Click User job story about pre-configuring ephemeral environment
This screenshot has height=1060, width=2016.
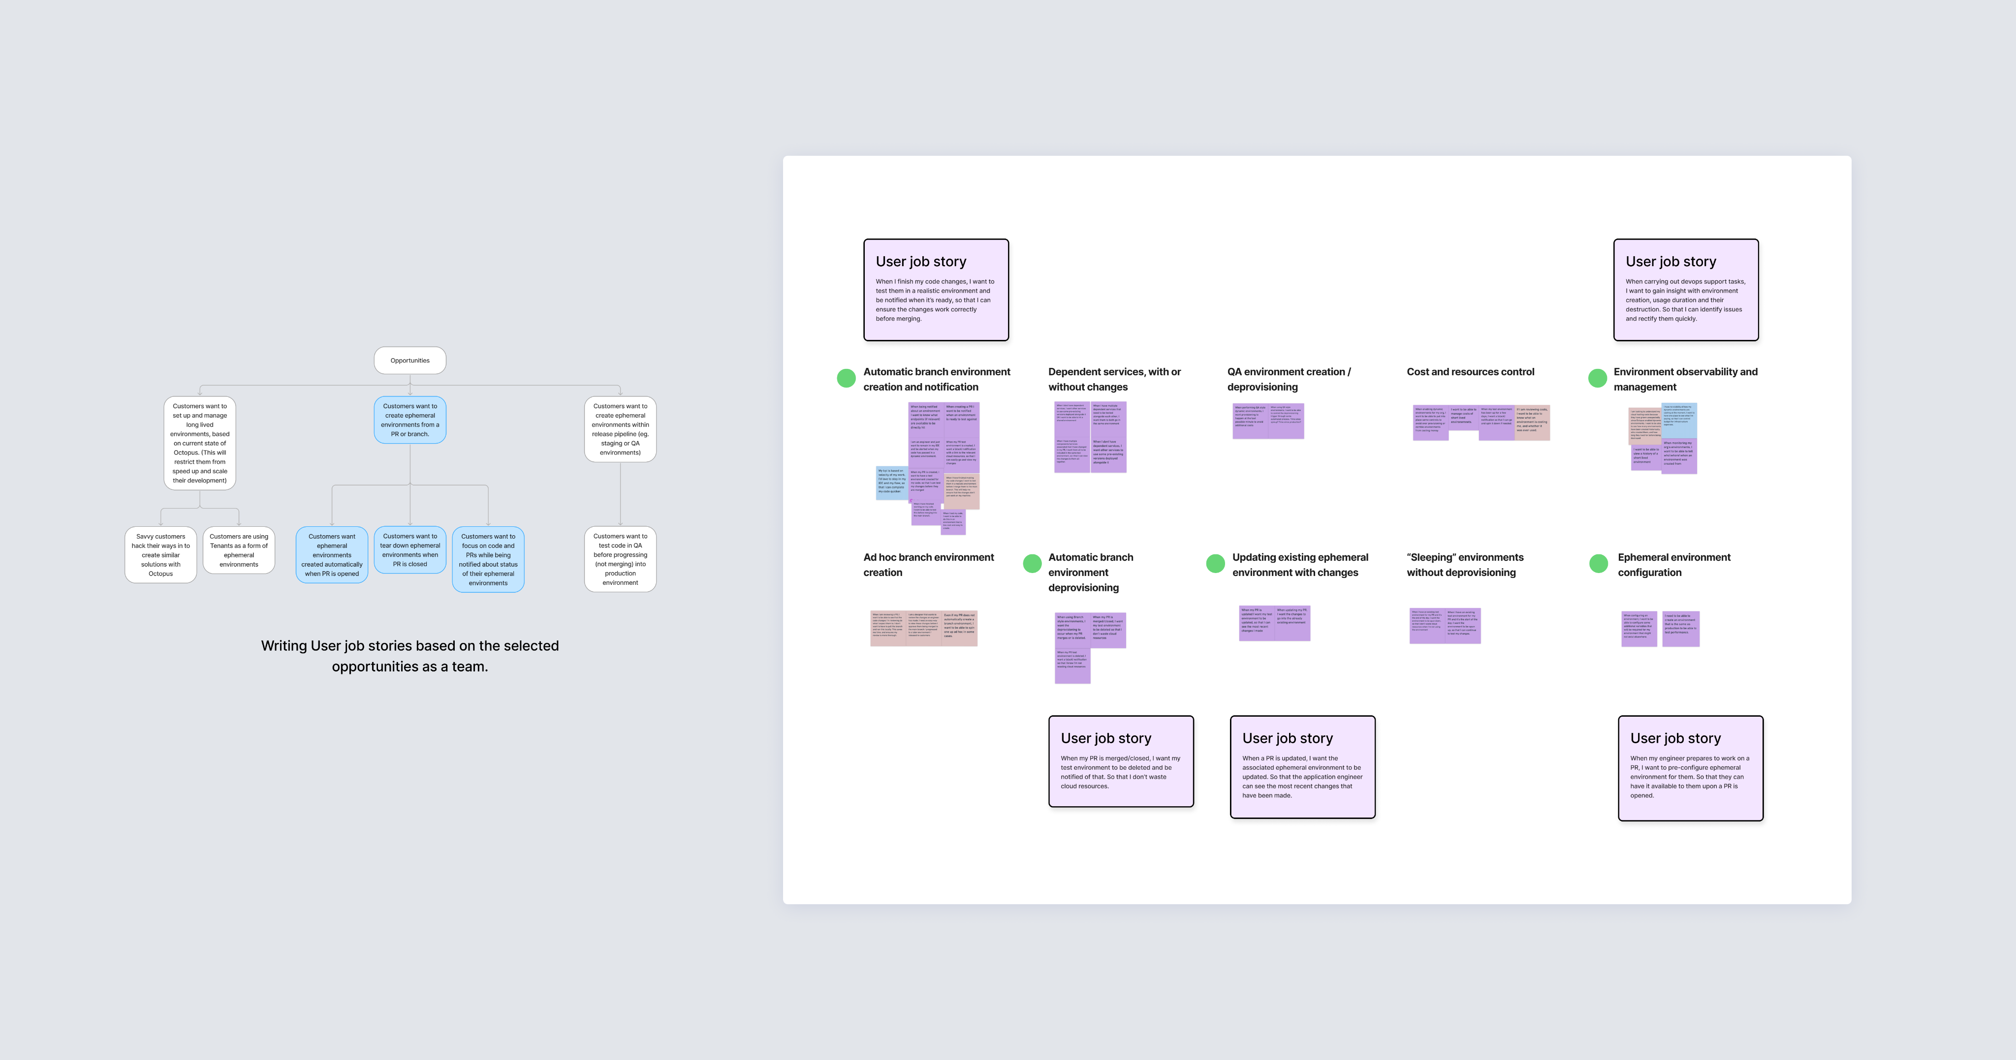[1691, 768]
